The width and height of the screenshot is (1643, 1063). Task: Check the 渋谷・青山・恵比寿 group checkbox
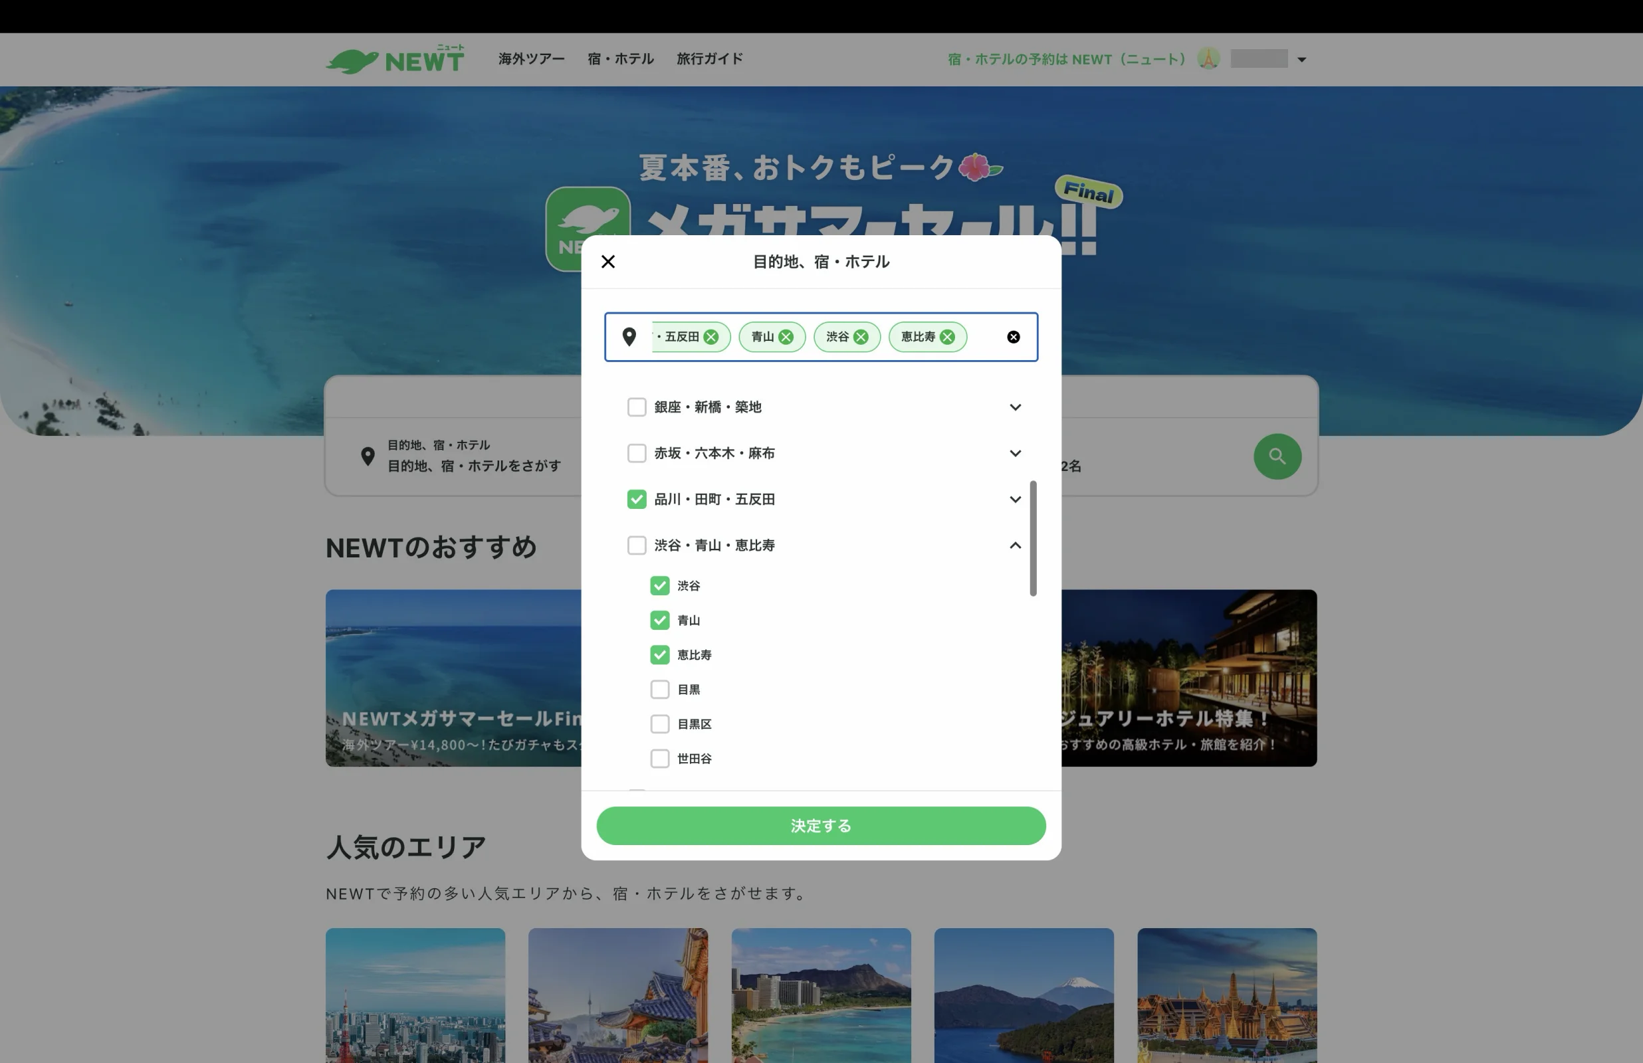(x=637, y=545)
